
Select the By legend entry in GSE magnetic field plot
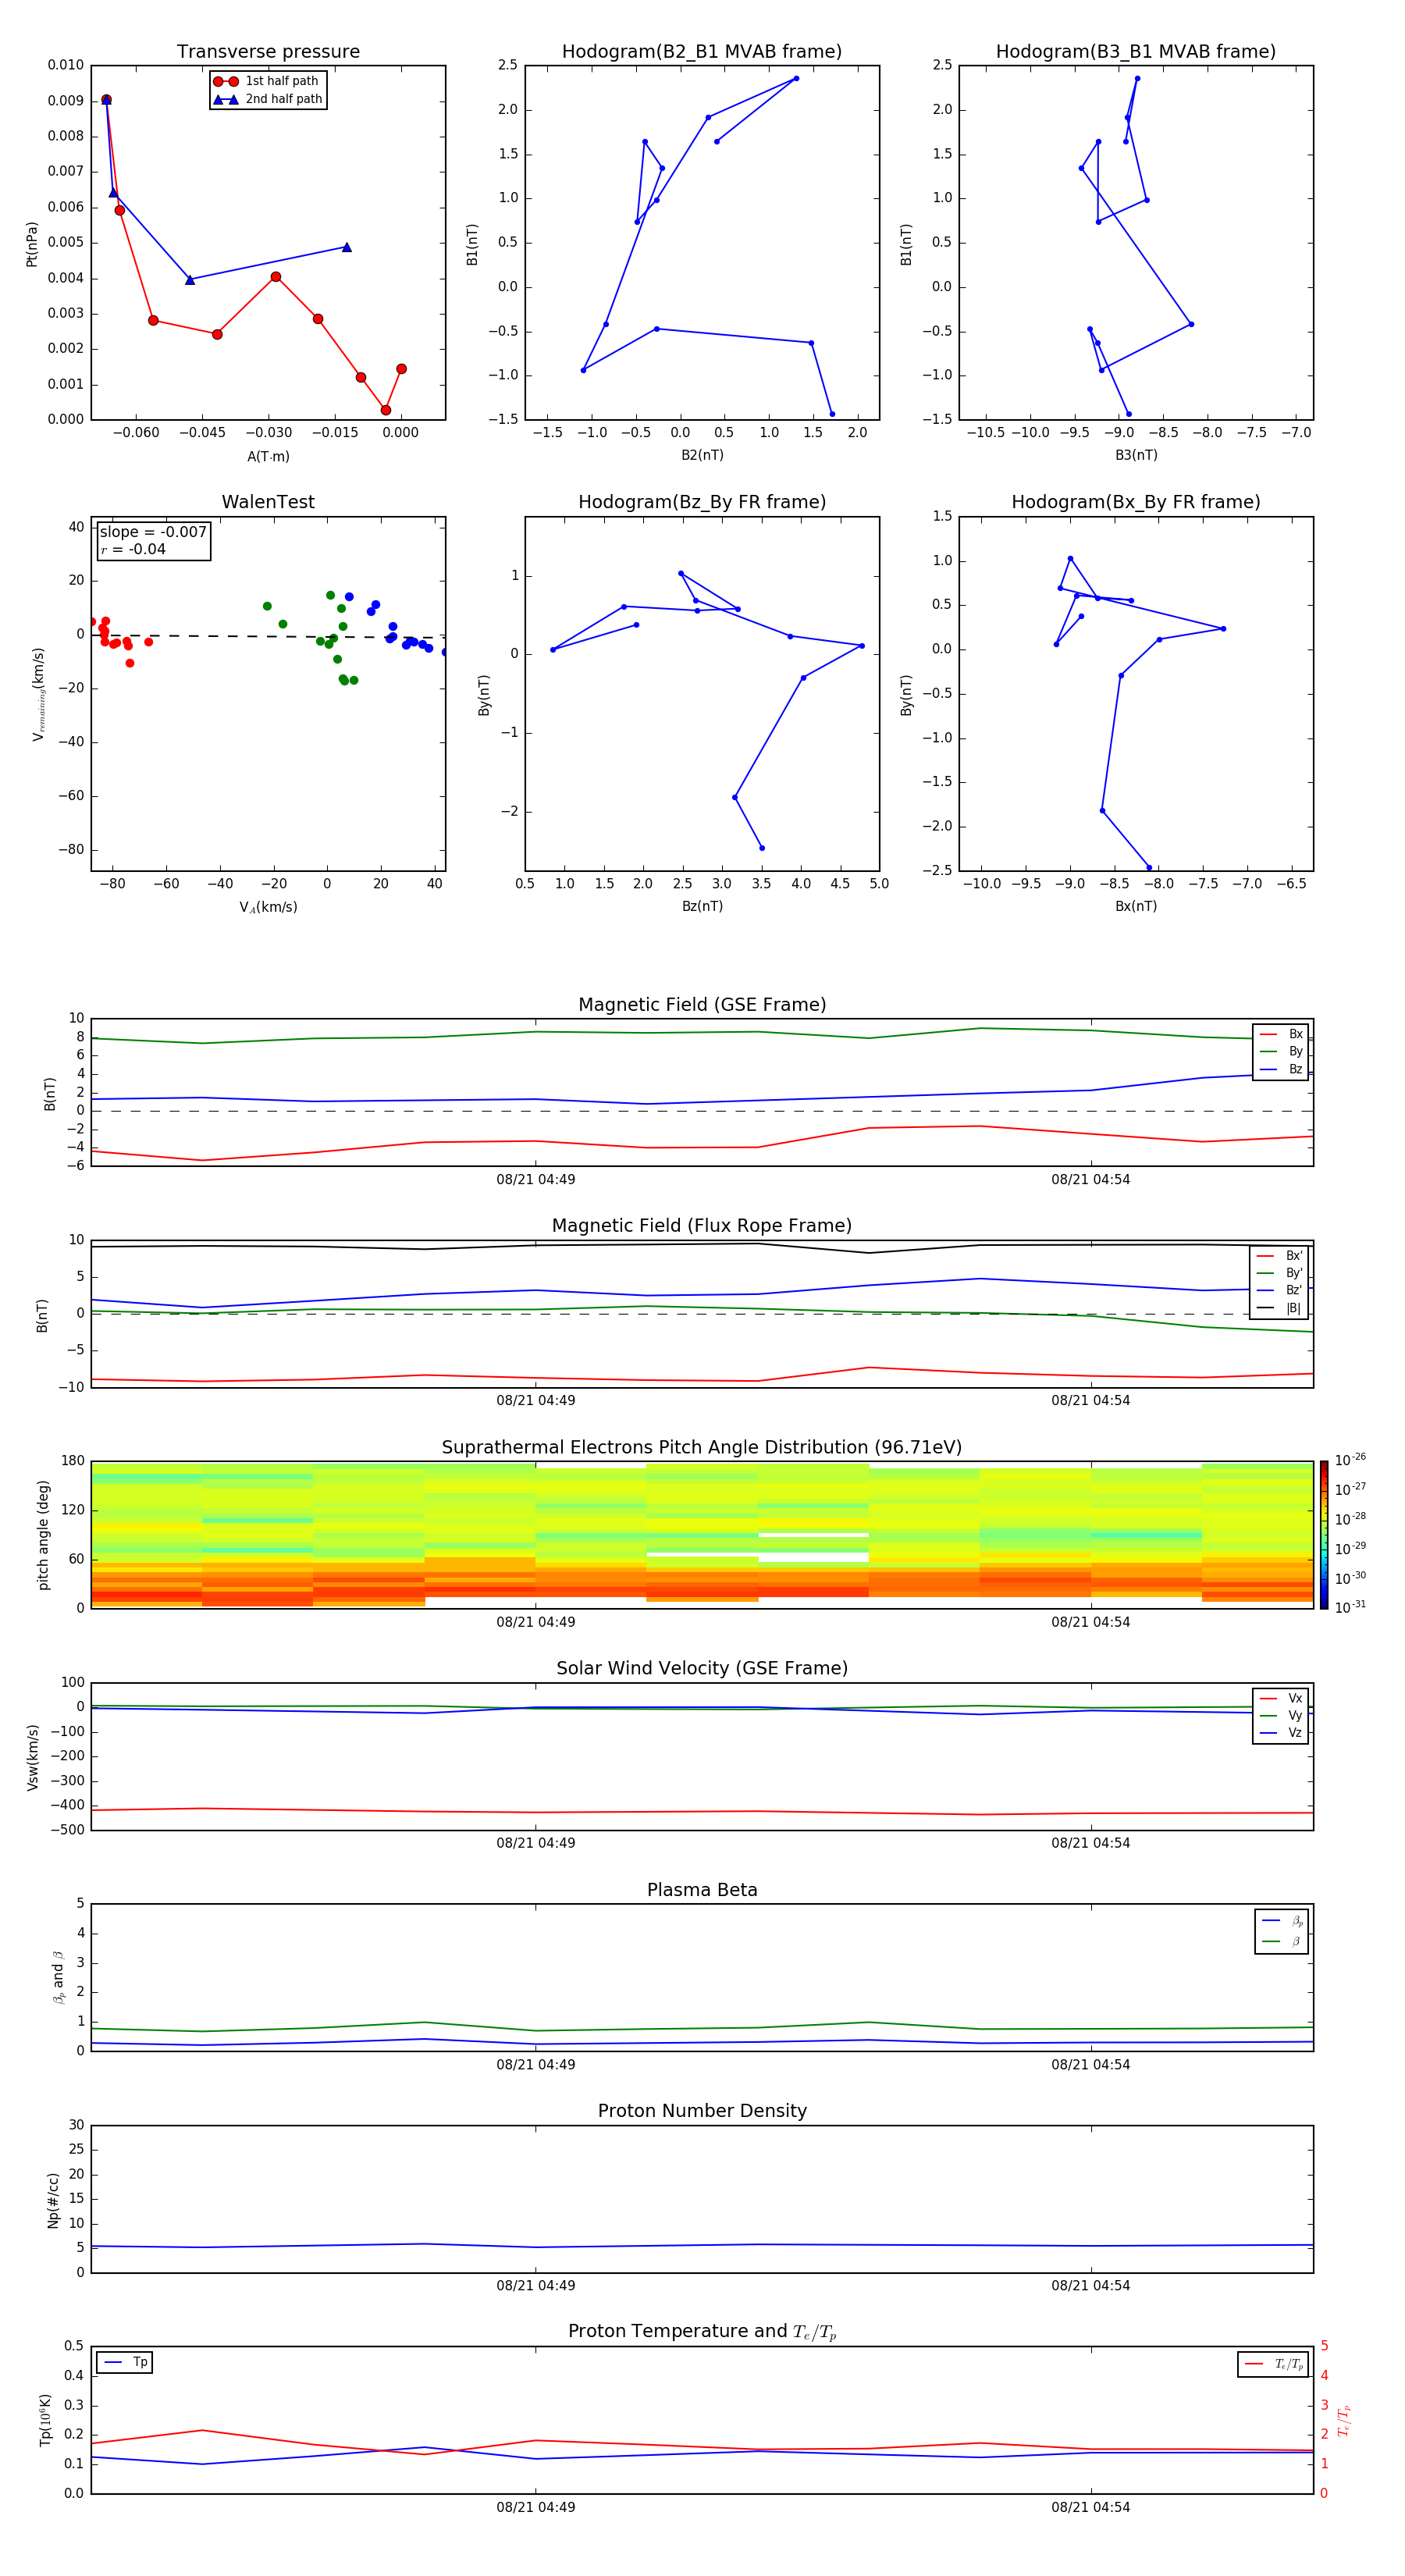[x=1282, y=1051]
